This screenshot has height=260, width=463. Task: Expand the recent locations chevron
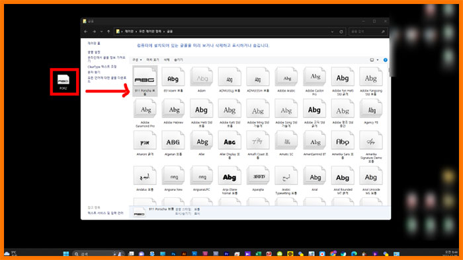[x=101, y=32]
